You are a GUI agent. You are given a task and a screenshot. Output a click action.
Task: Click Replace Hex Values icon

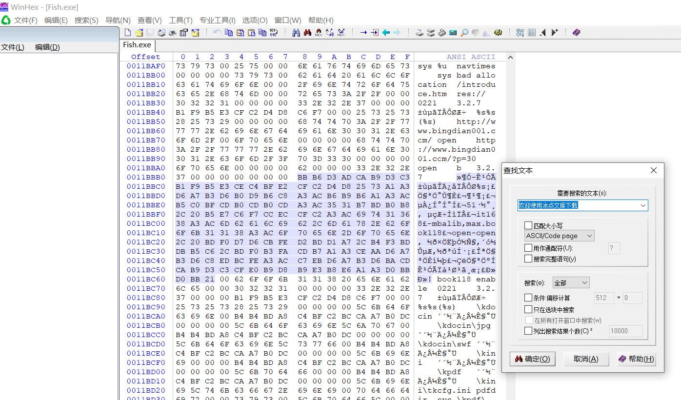point(341,33)
